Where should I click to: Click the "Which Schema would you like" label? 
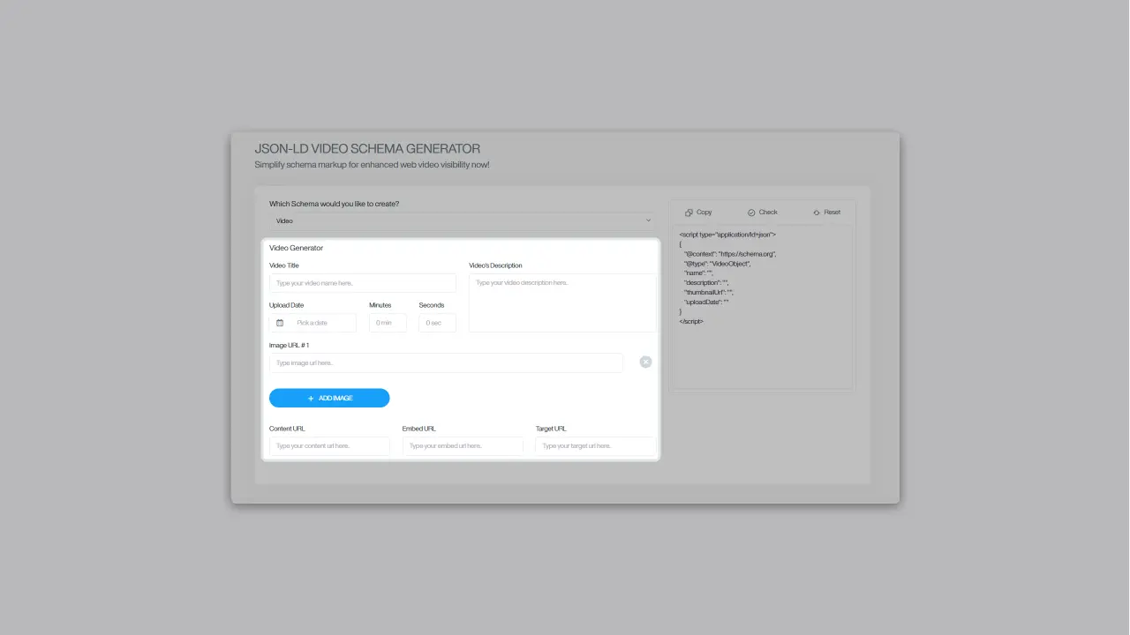pos(334,204)
